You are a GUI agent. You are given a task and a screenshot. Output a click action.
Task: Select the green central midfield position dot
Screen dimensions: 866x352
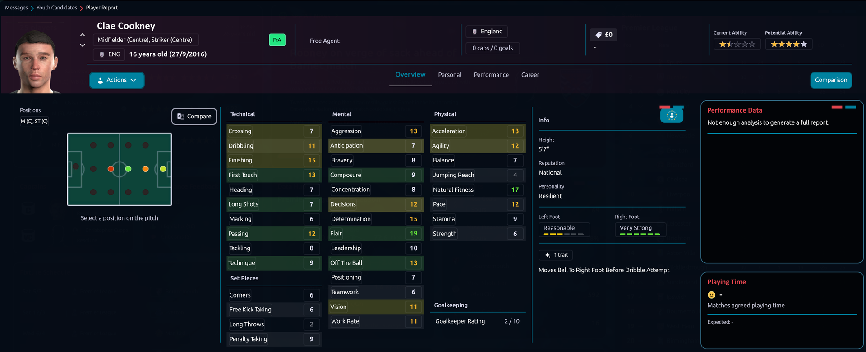click(128, 169)
